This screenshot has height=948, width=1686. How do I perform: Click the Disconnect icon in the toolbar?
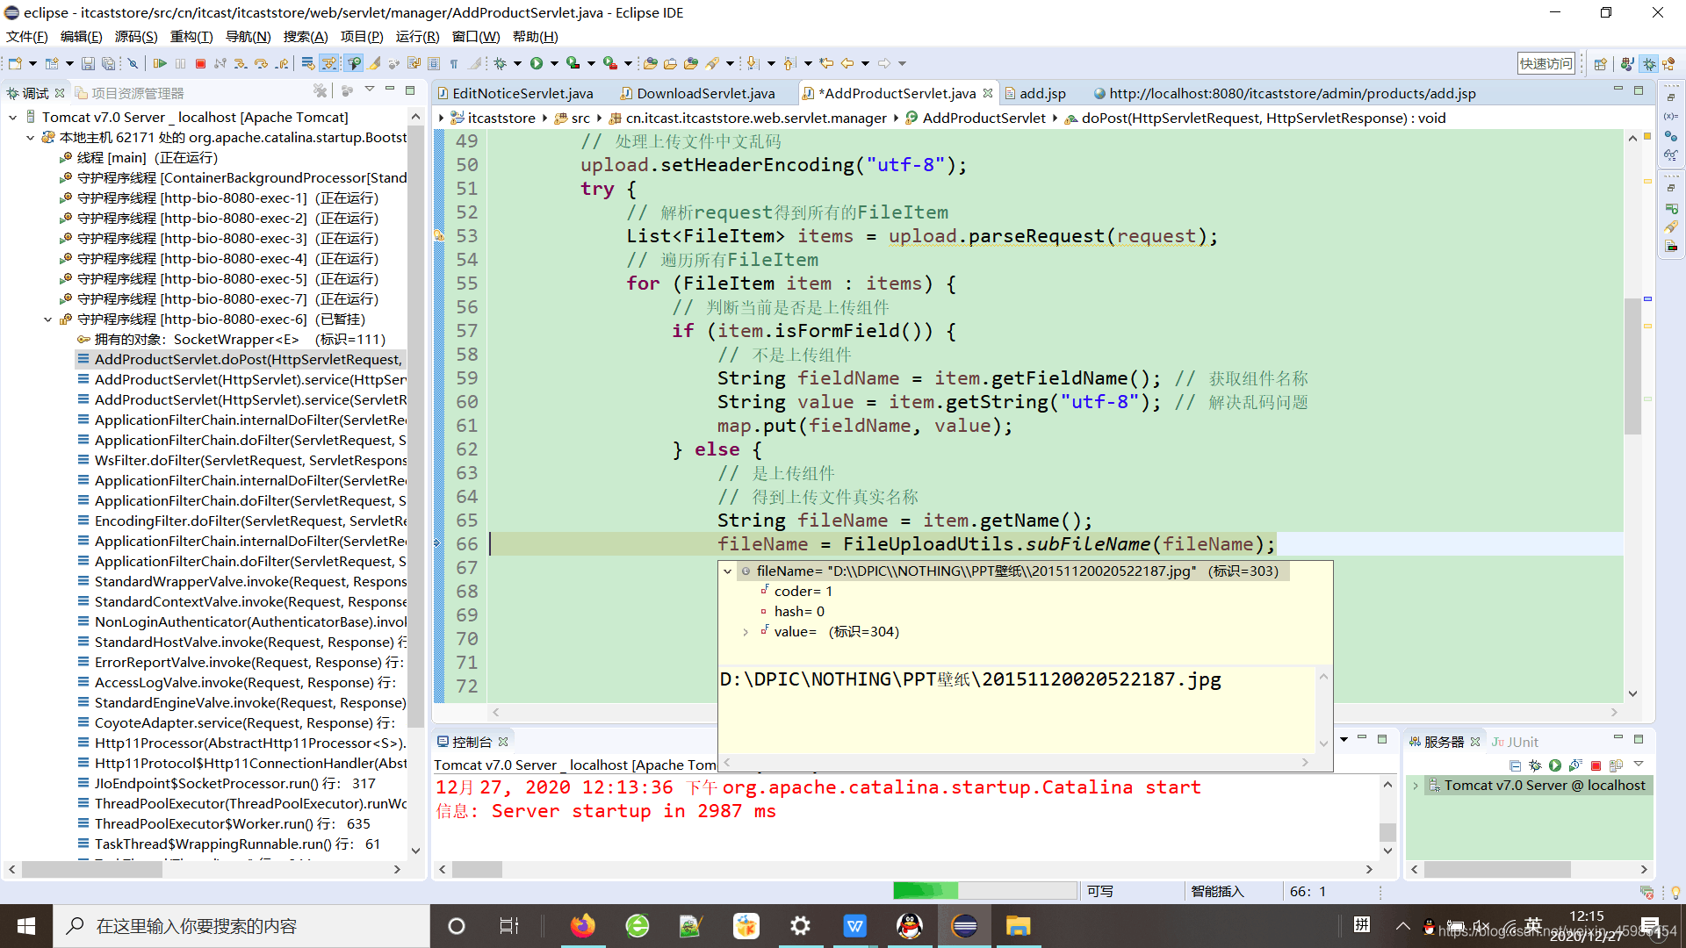(220, 63)
